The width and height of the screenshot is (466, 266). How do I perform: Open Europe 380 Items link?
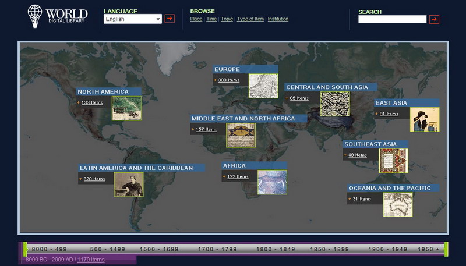tap(228, 80)
